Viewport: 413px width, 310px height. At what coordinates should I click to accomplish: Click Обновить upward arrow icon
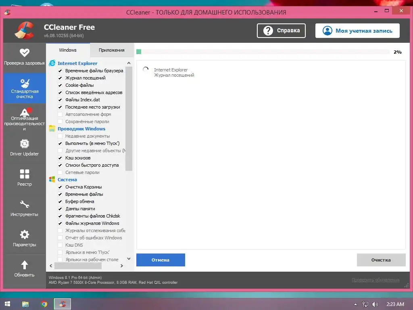25,265
